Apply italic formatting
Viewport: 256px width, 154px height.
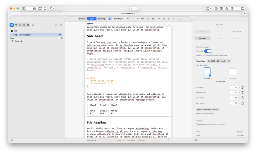tap(133, 19)
